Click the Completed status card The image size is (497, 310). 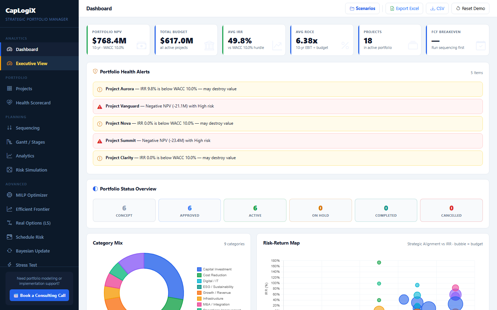pyautogui.click(x=386, y=210)
